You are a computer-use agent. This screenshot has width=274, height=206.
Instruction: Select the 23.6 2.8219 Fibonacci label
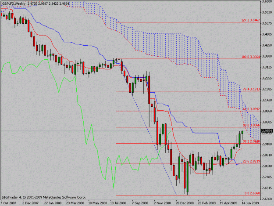pos(251,161)
